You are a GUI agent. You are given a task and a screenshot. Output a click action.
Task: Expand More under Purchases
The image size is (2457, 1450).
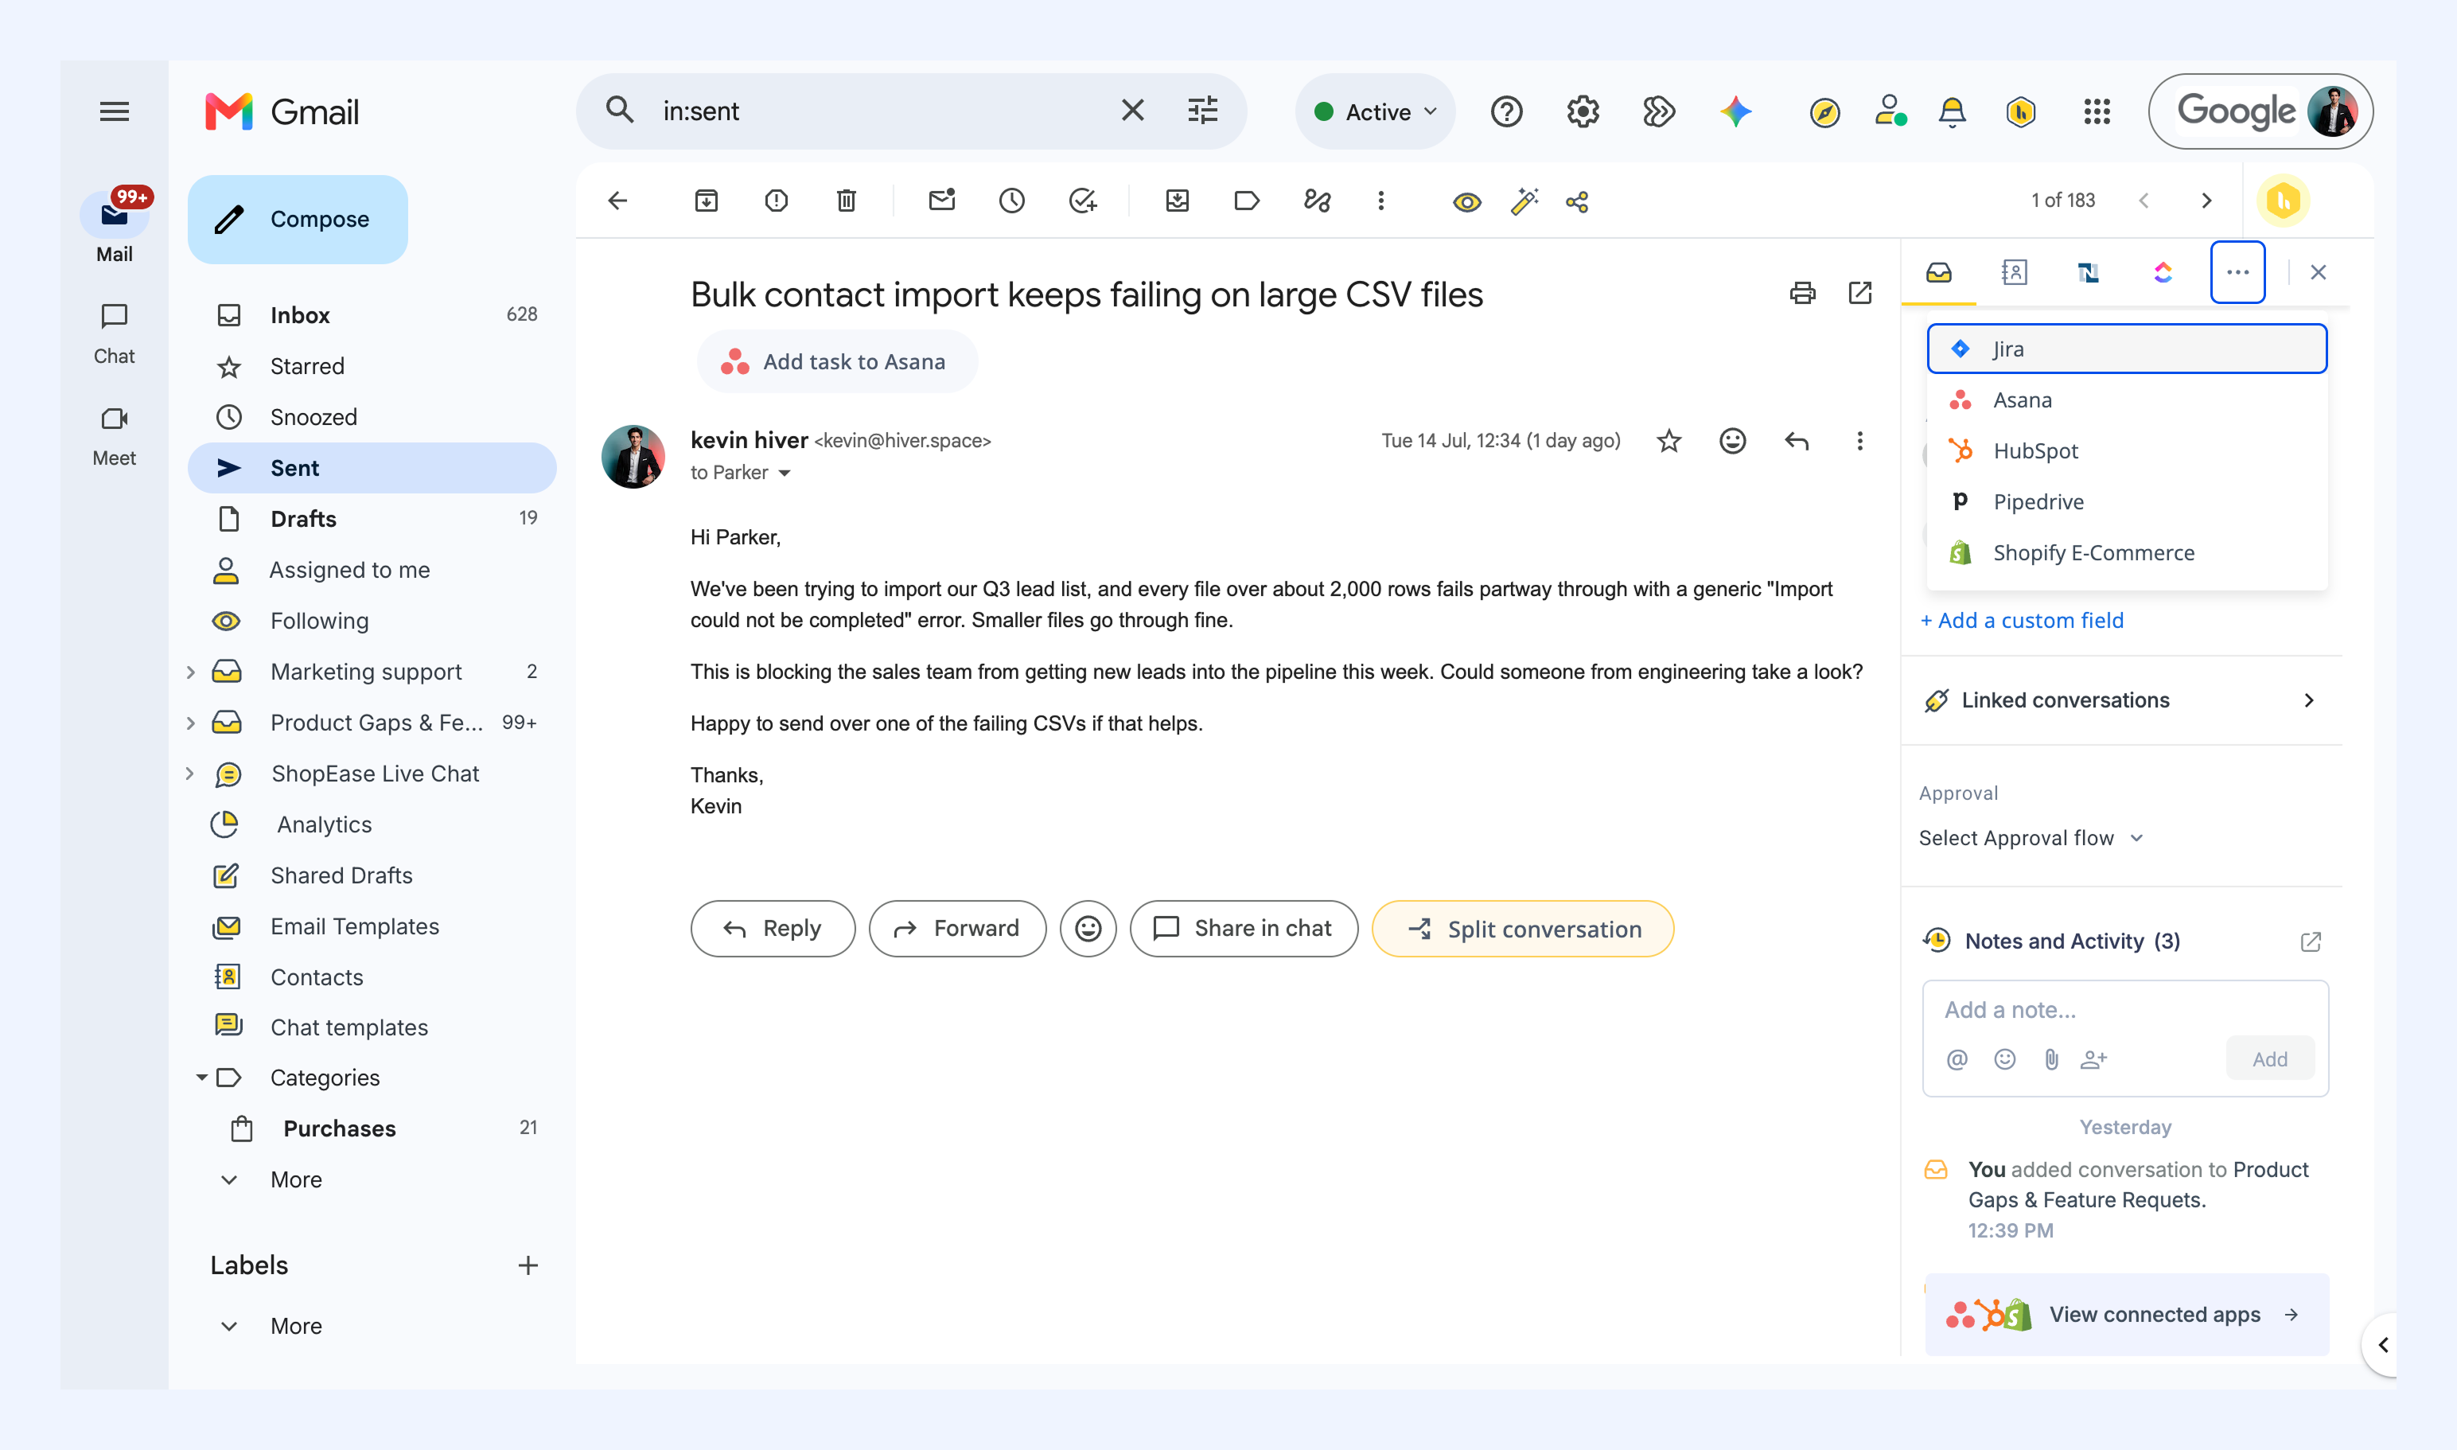(296, 1180)
